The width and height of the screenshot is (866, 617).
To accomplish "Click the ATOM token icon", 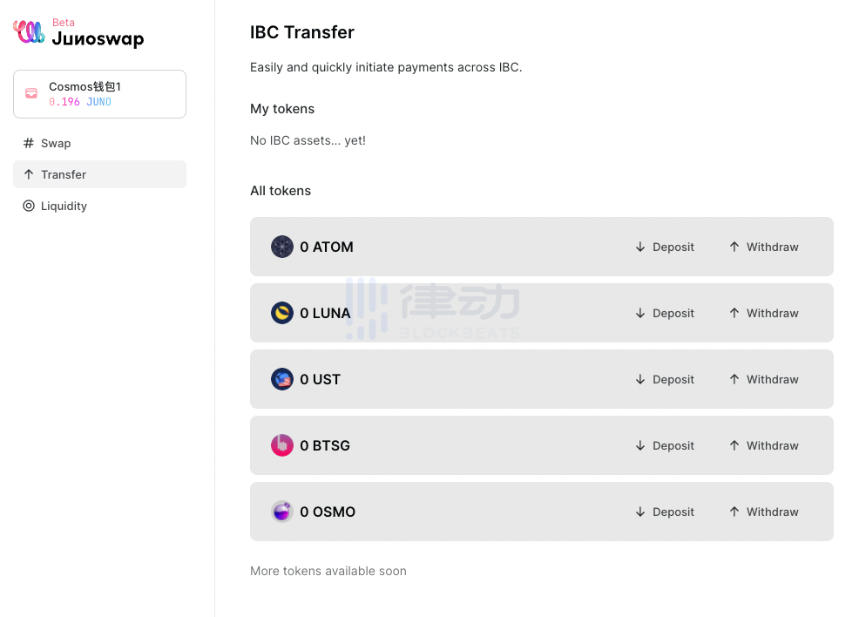I will tap(282, 247).
